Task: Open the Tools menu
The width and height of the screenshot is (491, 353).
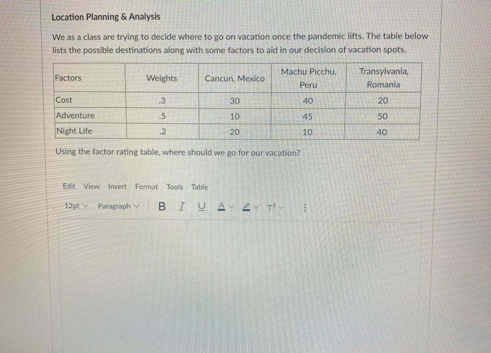Action: pos(175,187)
